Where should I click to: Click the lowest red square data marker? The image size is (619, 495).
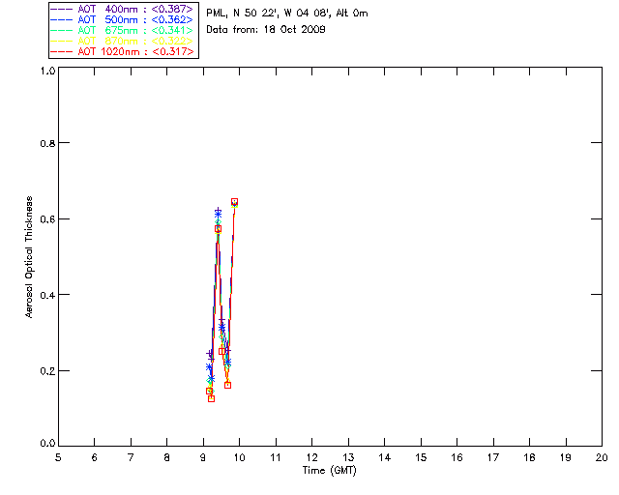[x=211, y=398]
